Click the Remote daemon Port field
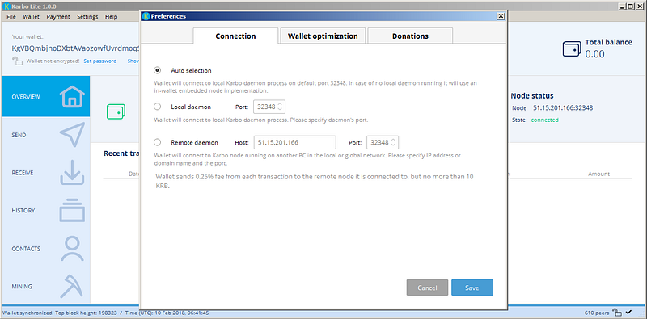Image resolution: width=647 pixels, height=319 pixels. [x=383, y=142]
